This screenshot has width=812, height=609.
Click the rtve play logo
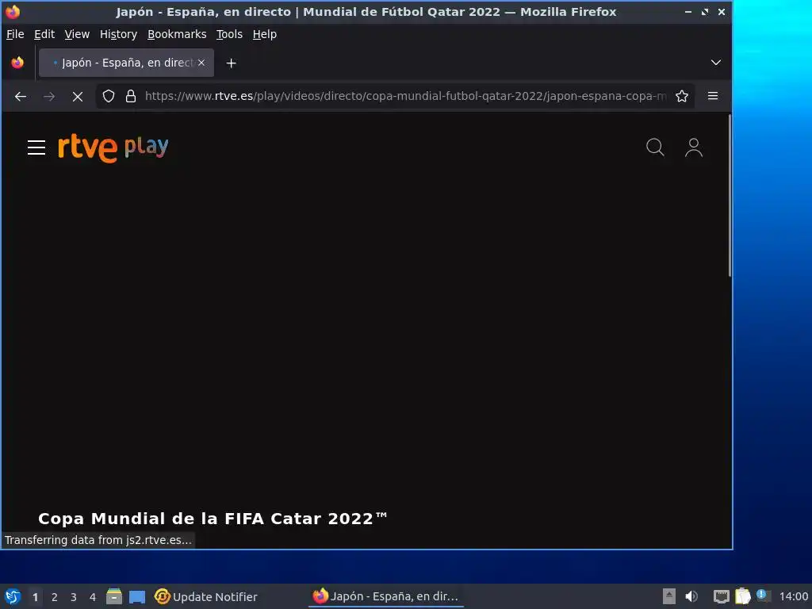coord(113,147)
